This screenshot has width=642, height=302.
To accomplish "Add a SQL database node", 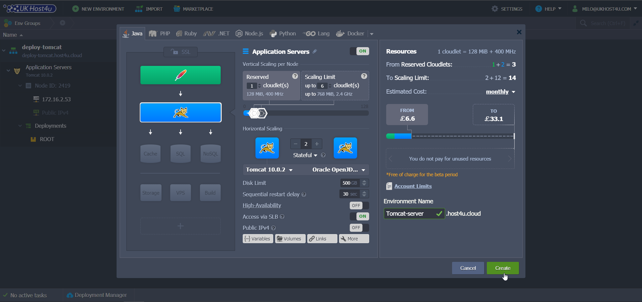I will pyautogui.click(x=180, y=154).
